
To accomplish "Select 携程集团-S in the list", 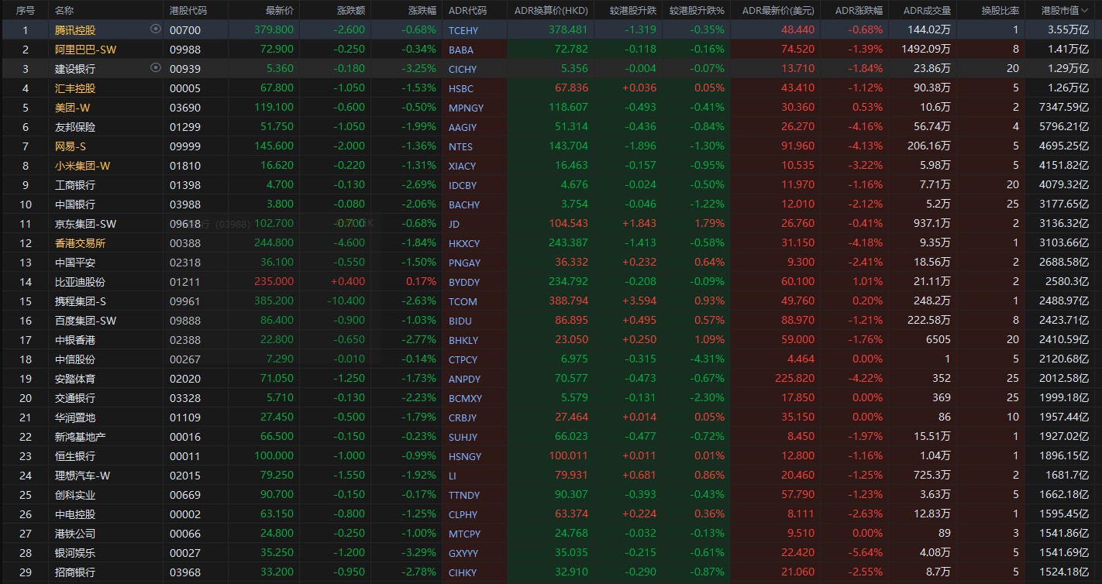I will pyautogui.click(x=81, y=301).
